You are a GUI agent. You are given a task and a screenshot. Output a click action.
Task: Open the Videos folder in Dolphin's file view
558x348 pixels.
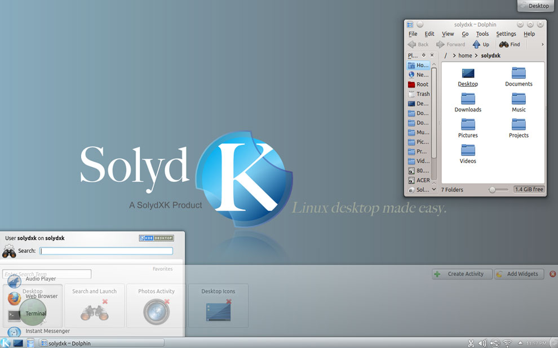tap(468, 154)
